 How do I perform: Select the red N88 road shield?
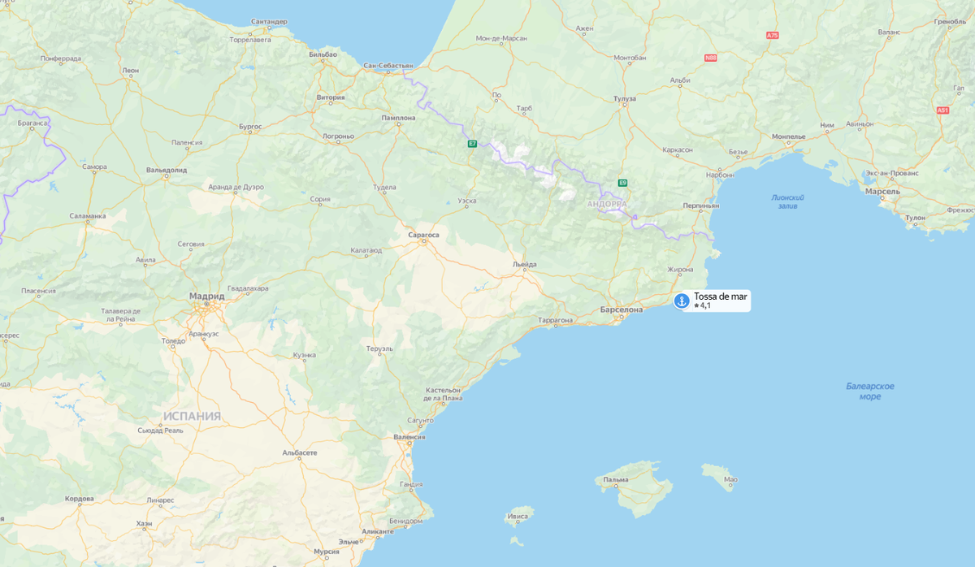711,58
